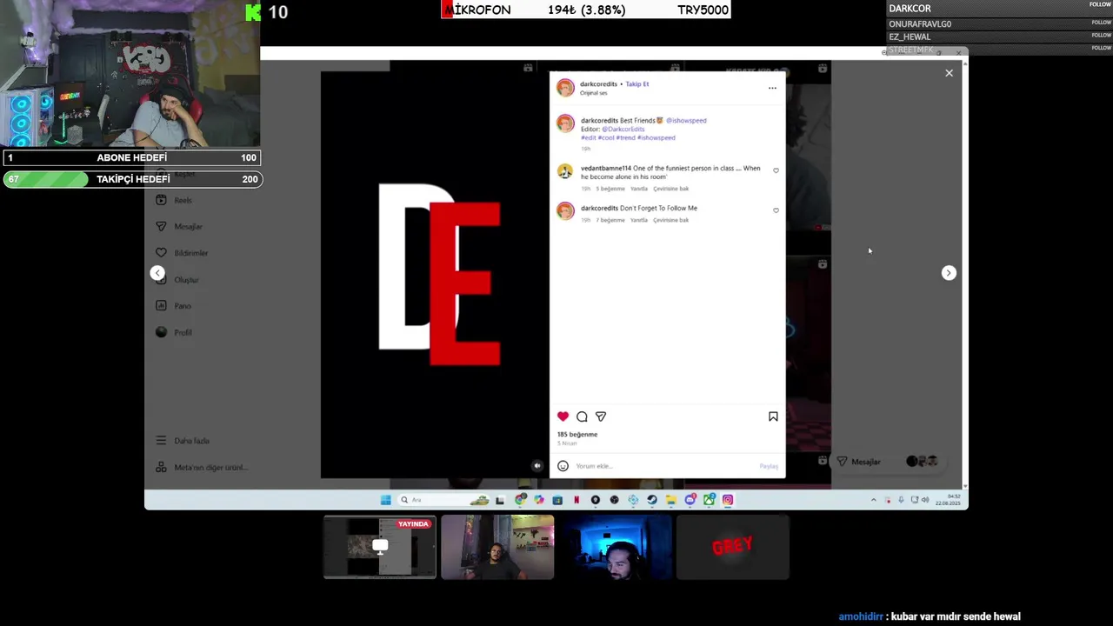Image resolution: width=1113 pixels, height=626 pixels.
Task: Open Meta'nın diğer ürünleri link
Action: point(201,468)
